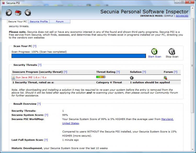Select SIMPLE interface mode
The width and height of the screenshot is (196, 153).
pos(169,16)
